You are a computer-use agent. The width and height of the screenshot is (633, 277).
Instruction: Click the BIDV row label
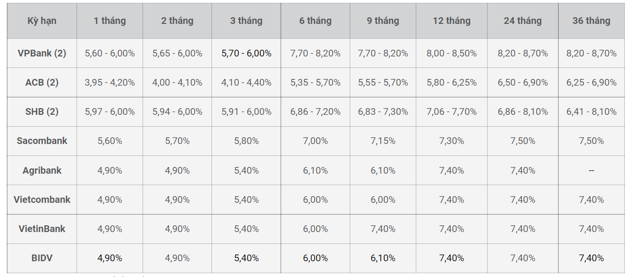[x=42, y=258]
